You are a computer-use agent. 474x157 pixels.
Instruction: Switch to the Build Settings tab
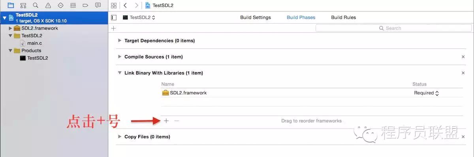(x=256, y=17)
